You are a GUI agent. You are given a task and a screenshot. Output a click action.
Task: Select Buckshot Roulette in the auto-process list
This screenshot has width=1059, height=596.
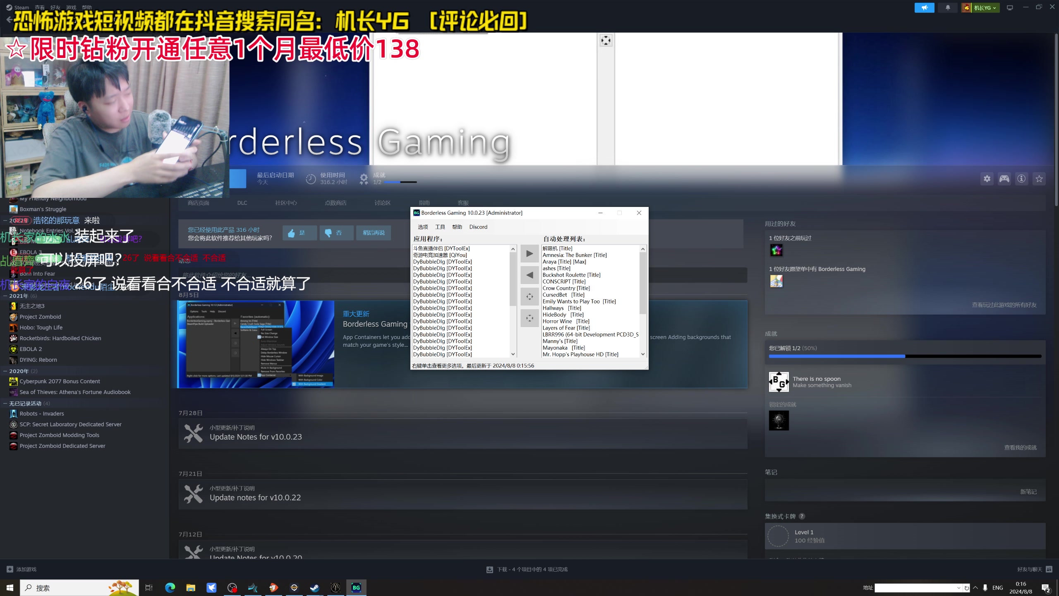pos(571,275)
